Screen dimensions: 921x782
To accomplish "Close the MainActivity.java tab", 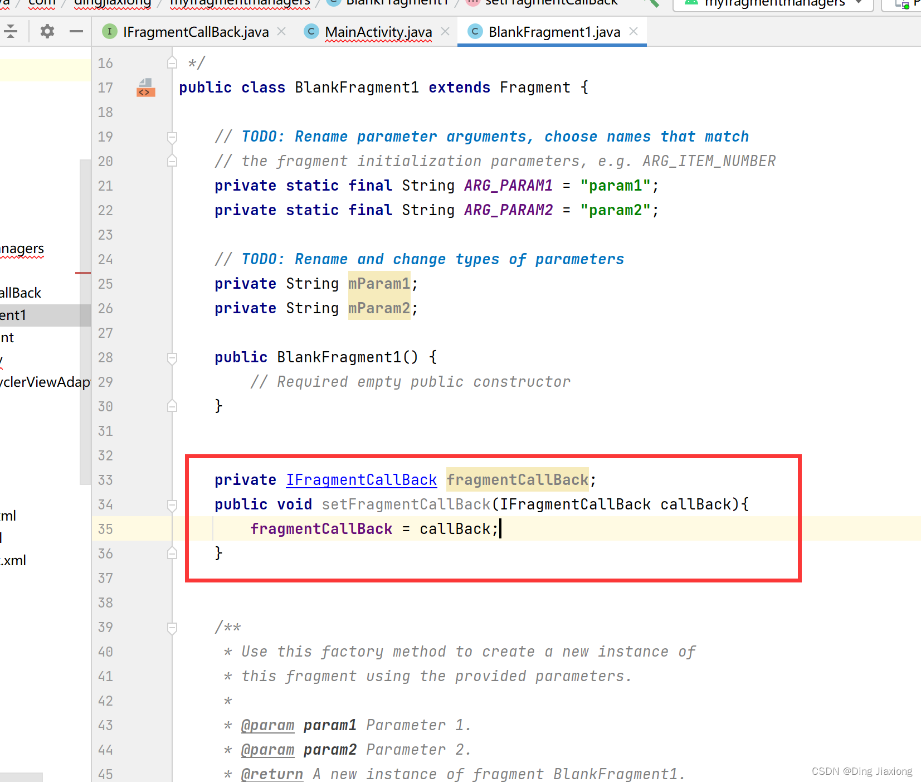I will click(x=445, y=32).
